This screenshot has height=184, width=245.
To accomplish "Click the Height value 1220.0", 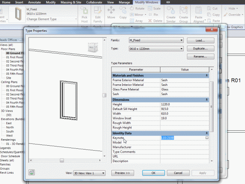I will point(185,104).
